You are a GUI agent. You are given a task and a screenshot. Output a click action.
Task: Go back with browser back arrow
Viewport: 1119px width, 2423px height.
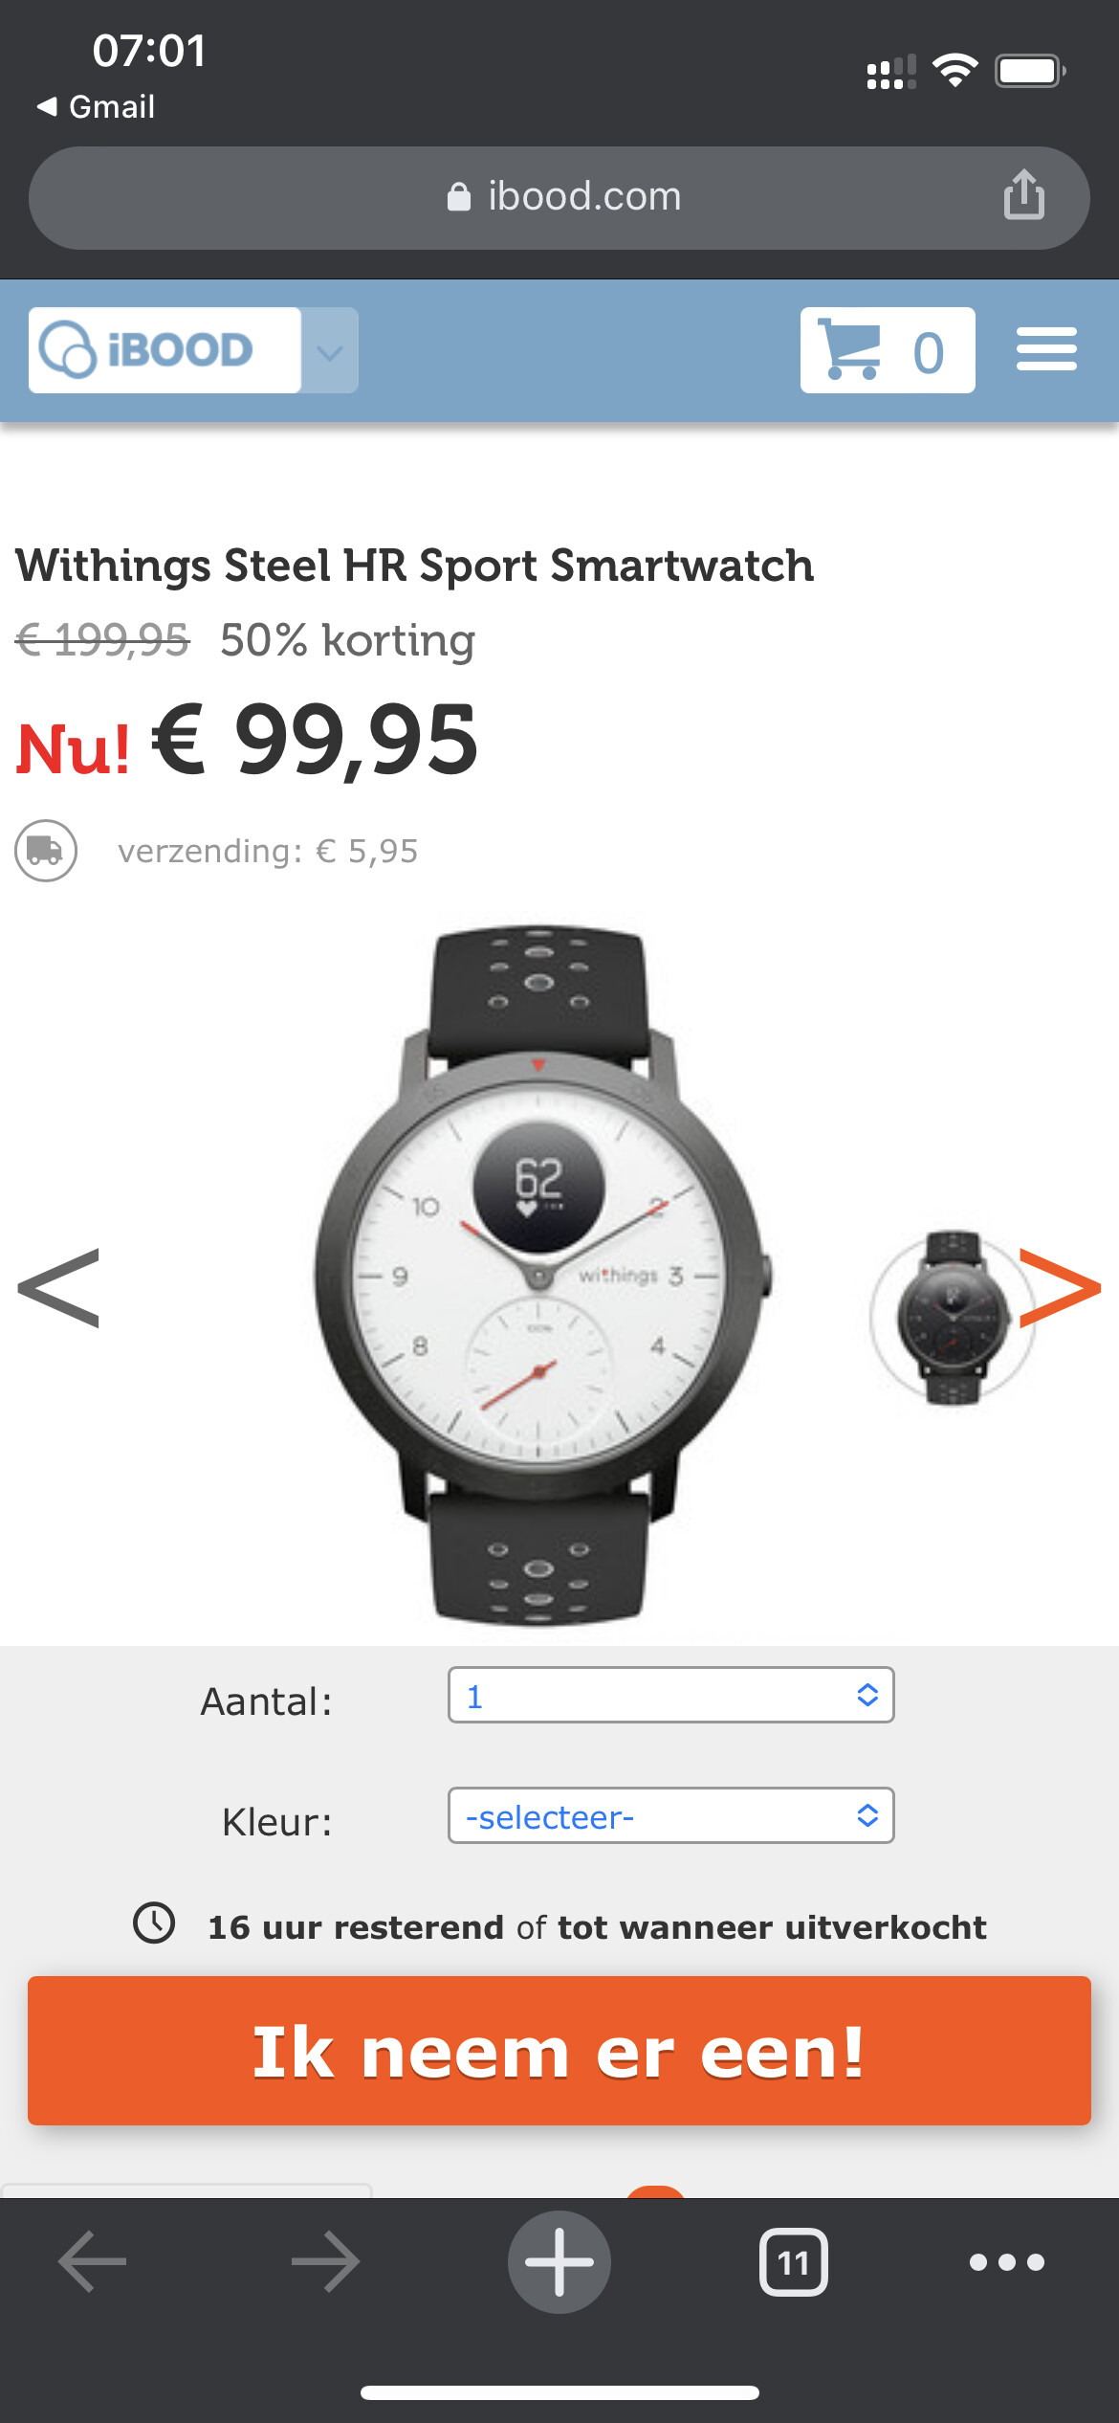point(92,2262)
